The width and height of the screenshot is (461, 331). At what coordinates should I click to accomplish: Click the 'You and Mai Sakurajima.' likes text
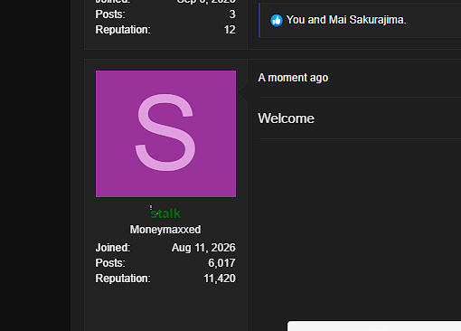pos(346,20)
